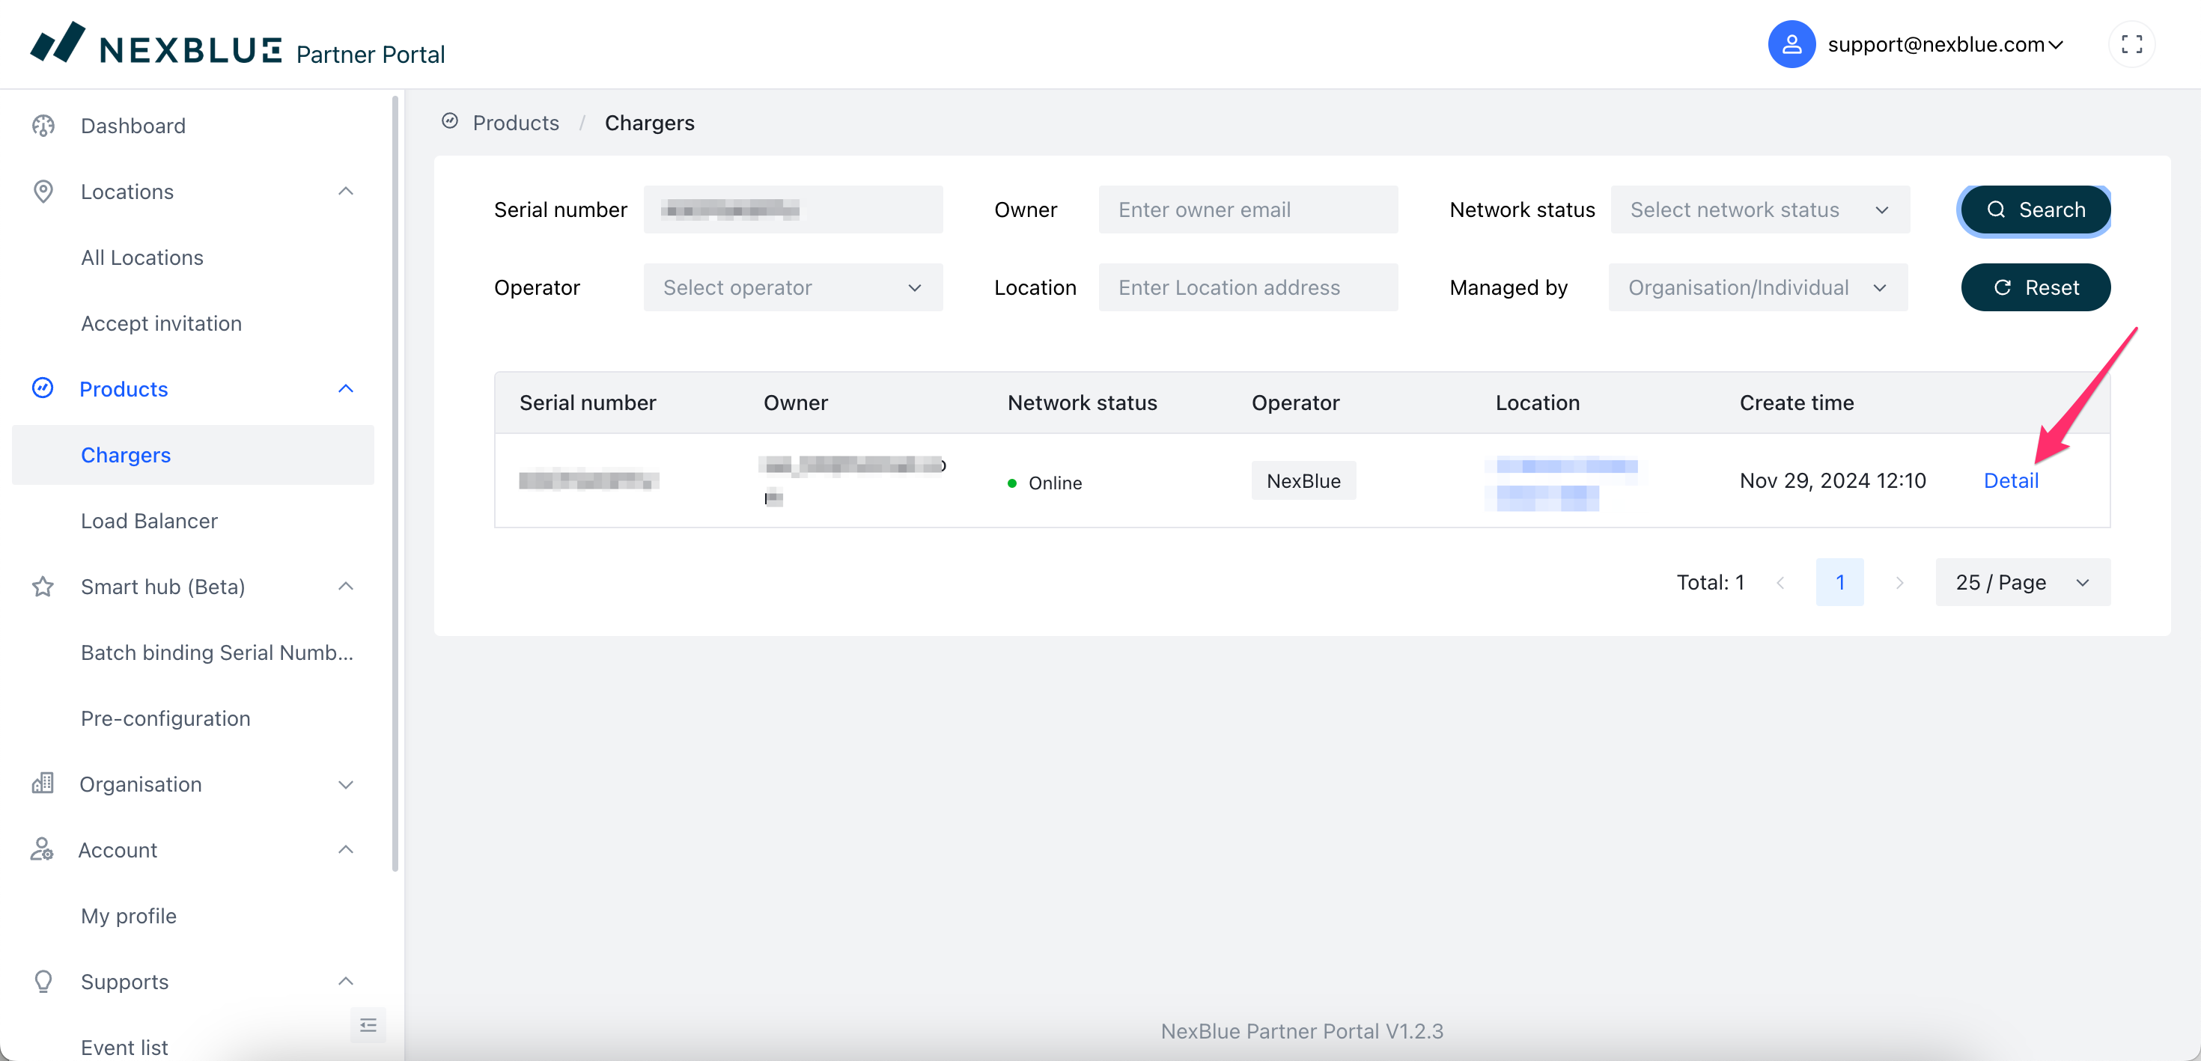Click the Organisation building icon
Viewport: 2201px width, 1061px height.
(43, 783)
